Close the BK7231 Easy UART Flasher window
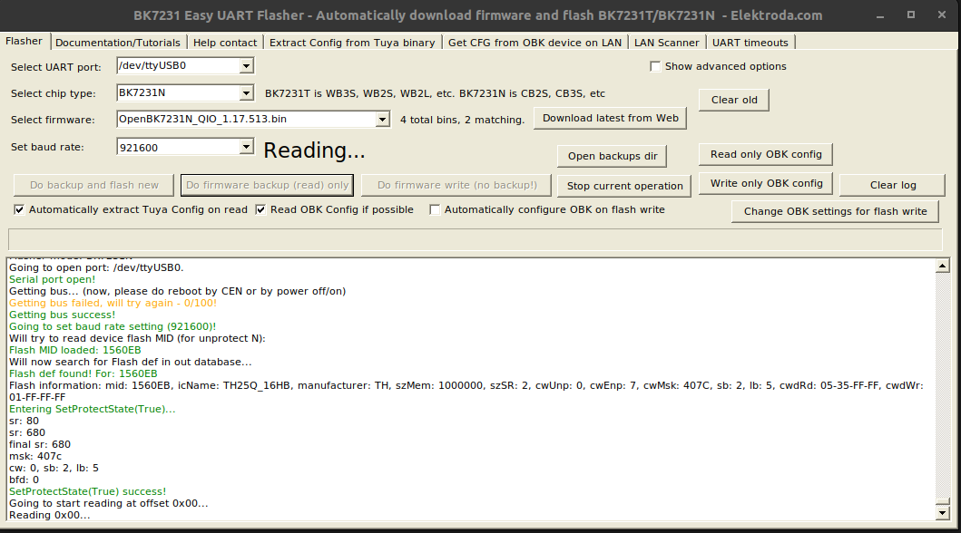961x533 pixels. (942, 15)
